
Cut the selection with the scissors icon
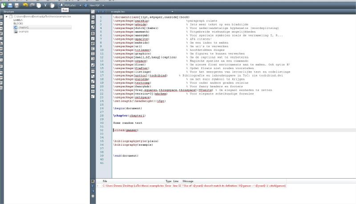pyautogui.click(x=45, y=5)
